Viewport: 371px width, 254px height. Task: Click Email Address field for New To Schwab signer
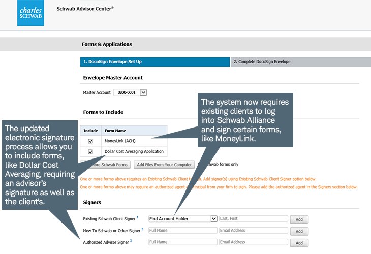tap(254, 230)
